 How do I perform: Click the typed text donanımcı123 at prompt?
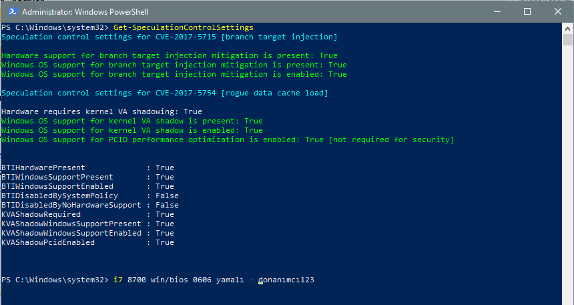(x=286, y=280)
